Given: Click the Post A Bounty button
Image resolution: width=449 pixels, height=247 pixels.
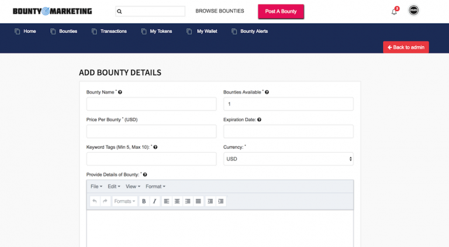Looking at the screenshot, I should [281, 12].
